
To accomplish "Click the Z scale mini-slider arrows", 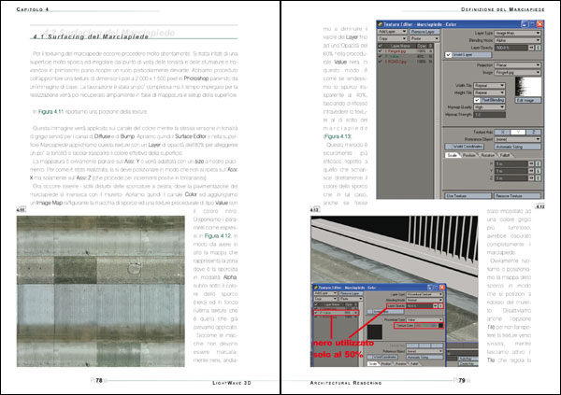I will [531, 178].
